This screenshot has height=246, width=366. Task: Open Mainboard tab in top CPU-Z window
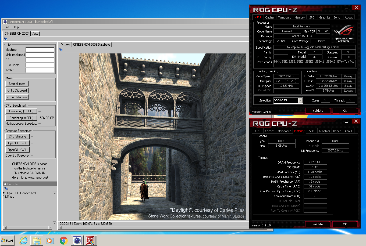[285, 17]
